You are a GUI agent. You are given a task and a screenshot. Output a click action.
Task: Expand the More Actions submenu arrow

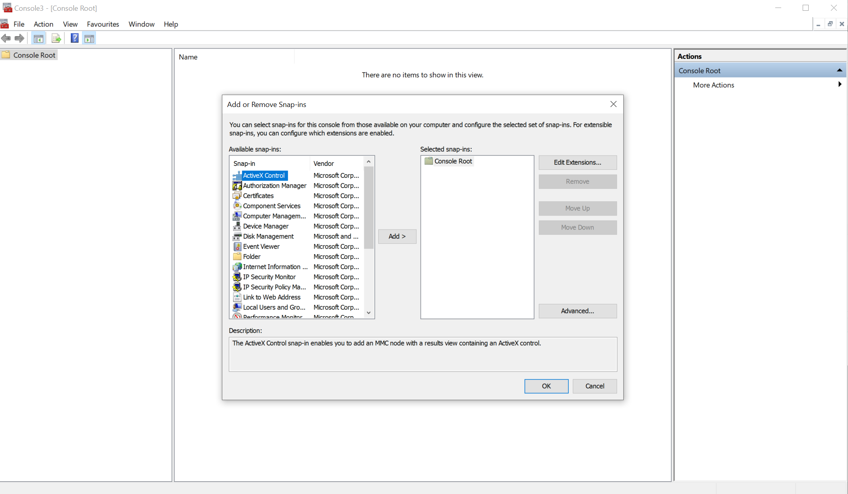click(839, 85)
